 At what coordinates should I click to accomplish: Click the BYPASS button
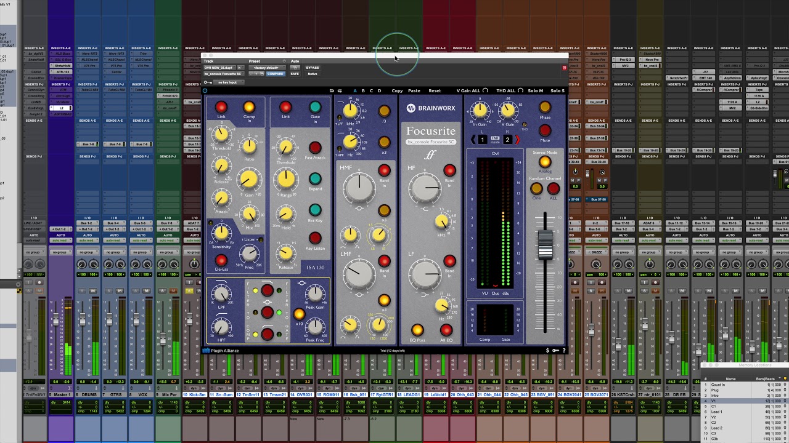tap(313, 68)
